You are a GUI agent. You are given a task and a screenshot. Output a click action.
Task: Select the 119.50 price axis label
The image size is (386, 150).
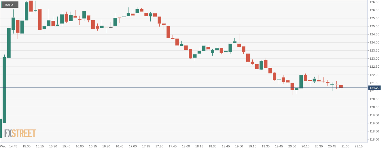pyautogui.click(x=374, y=115)
